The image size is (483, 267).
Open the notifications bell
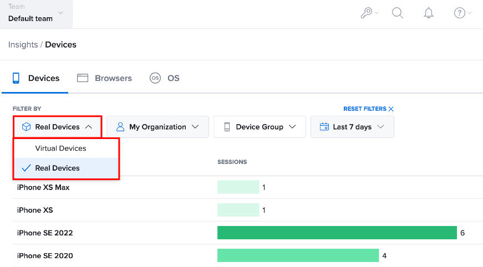(429, 13)
